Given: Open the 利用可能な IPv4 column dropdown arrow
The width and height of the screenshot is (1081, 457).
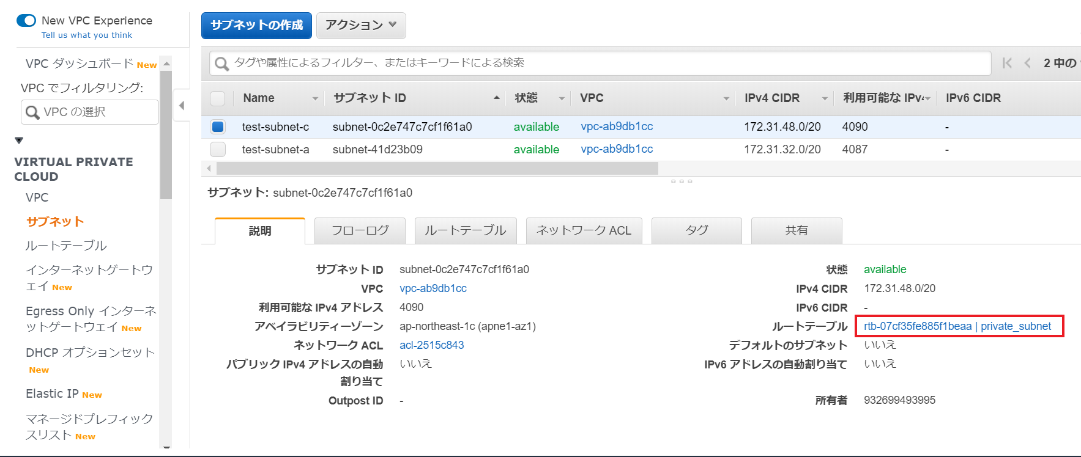Looking at the screenshot, I should coord(927,98).
